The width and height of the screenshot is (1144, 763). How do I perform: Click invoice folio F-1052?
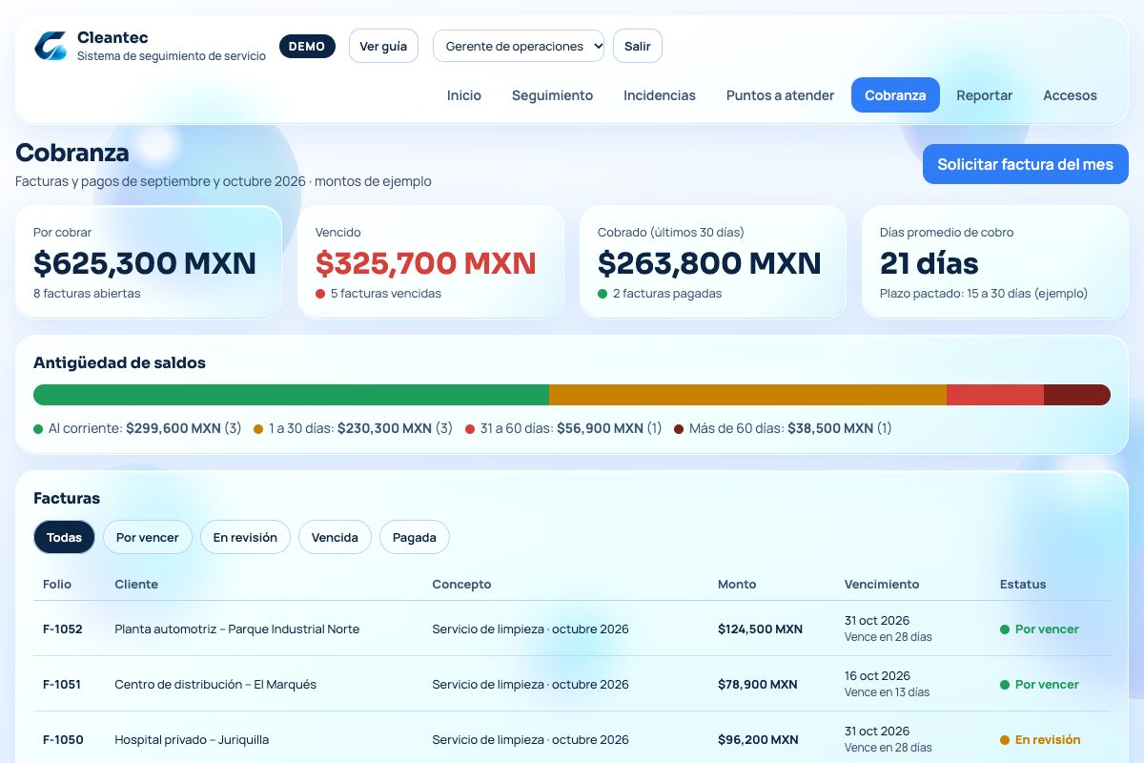(63, 629)
